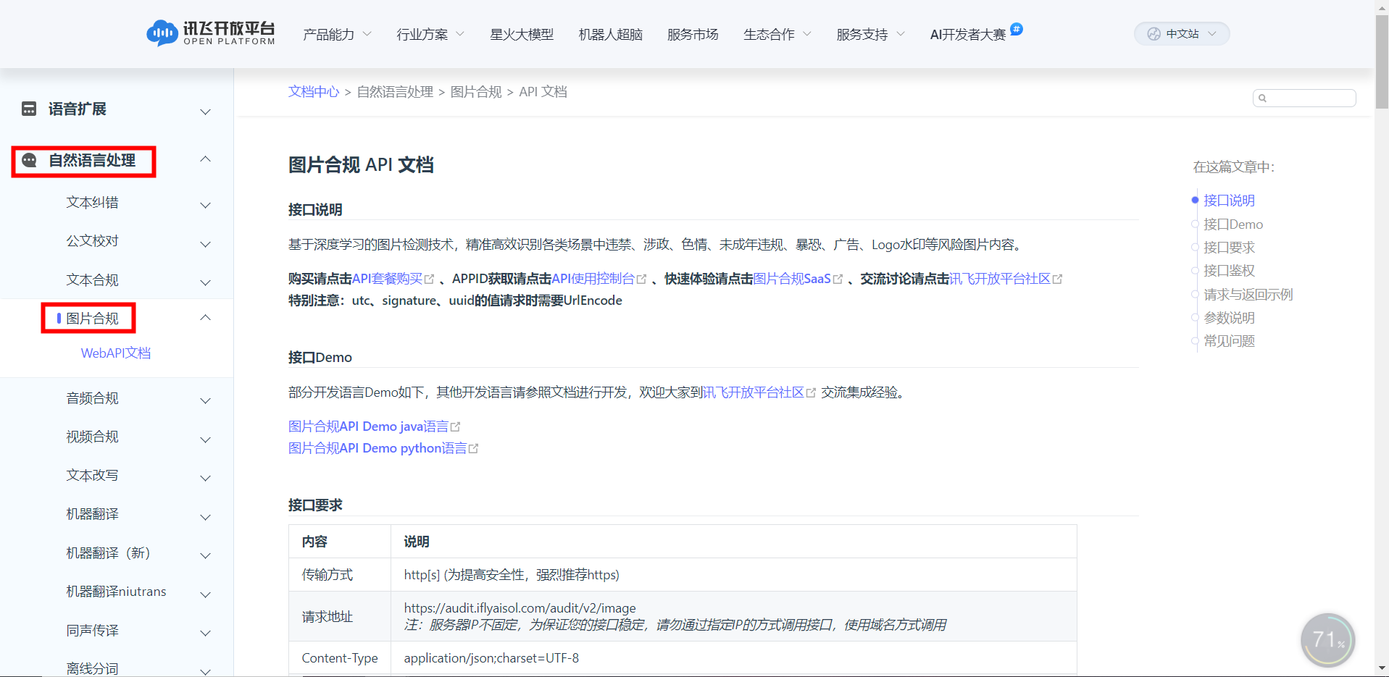Open the 产品能力 dropdown menu

(x=337, y=34)
